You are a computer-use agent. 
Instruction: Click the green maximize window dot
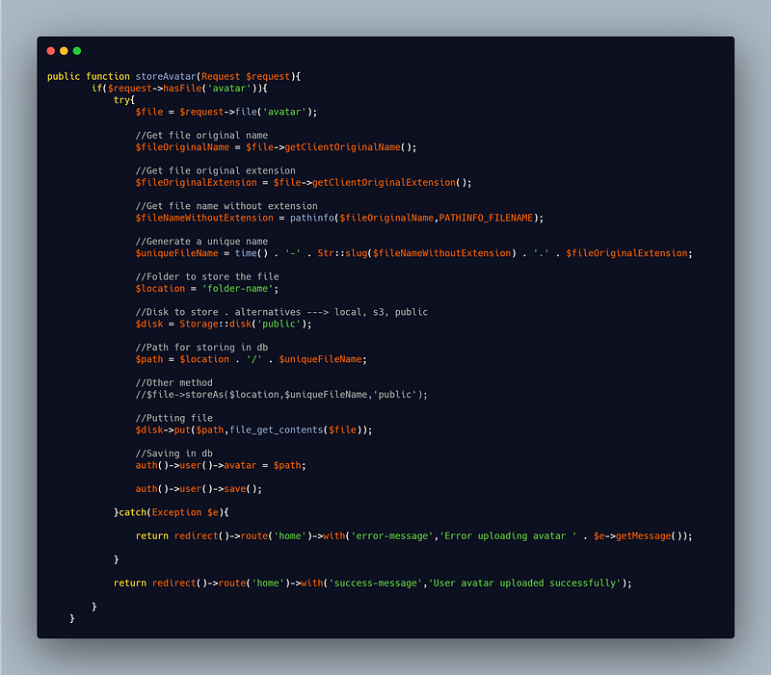click(77, 51)
